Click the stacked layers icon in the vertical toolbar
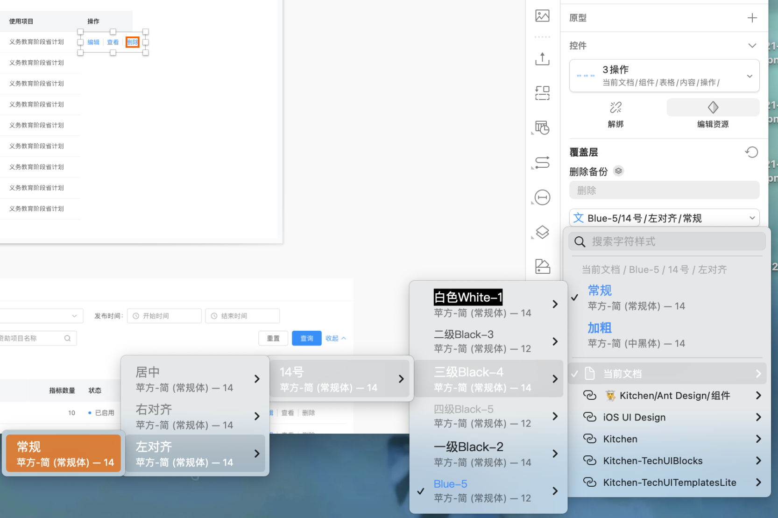Viewport: 778px width, 518px height. (542, 232)
